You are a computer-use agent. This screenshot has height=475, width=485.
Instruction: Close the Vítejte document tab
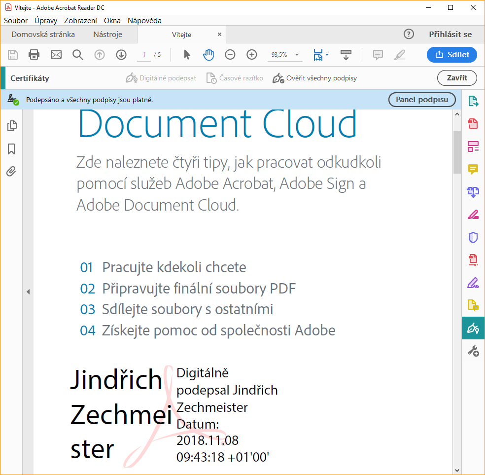[x=219, y=35]
